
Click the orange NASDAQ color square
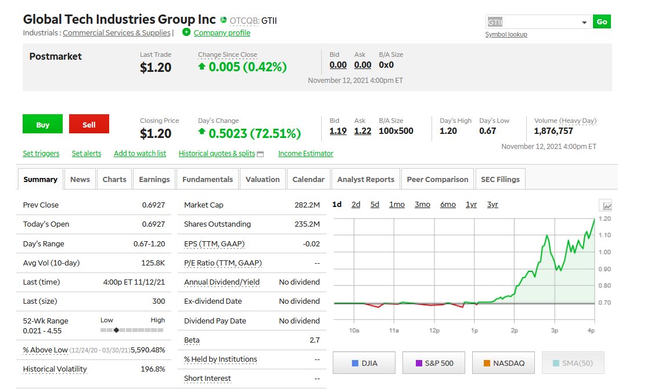(x=487, y=363)
